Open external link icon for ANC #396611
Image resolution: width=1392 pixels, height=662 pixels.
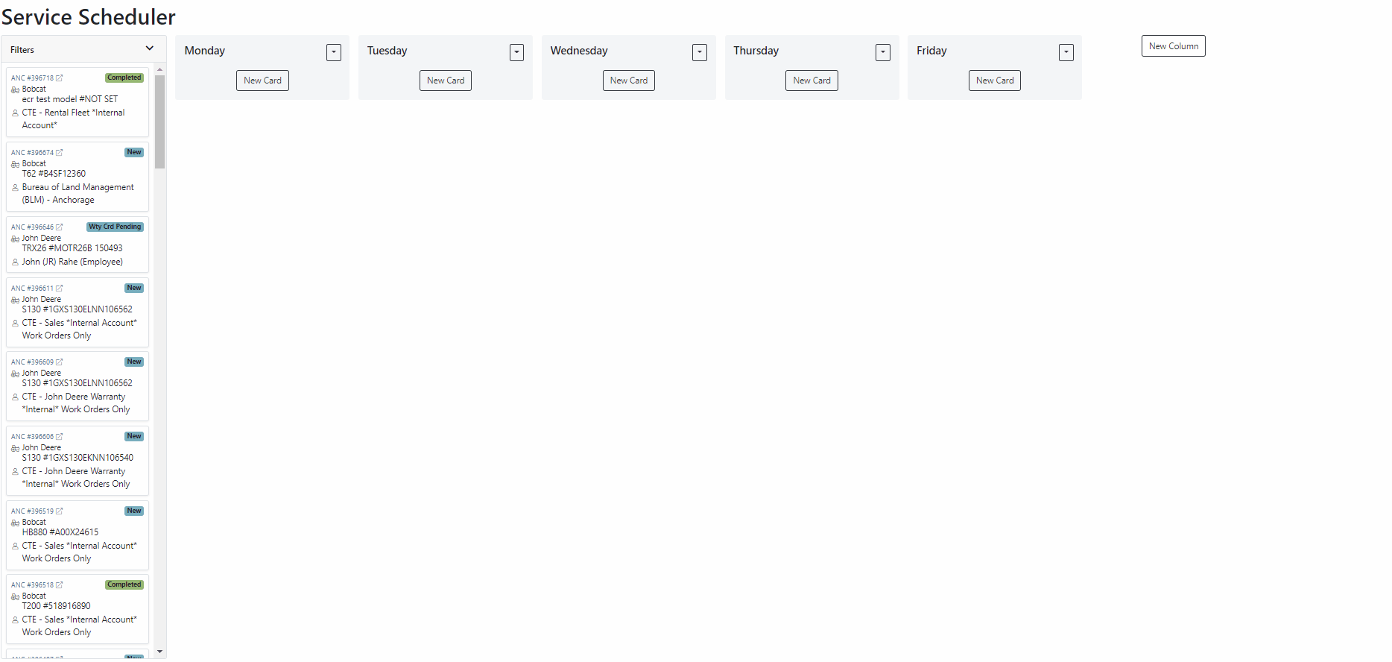(x=60, y=289)
